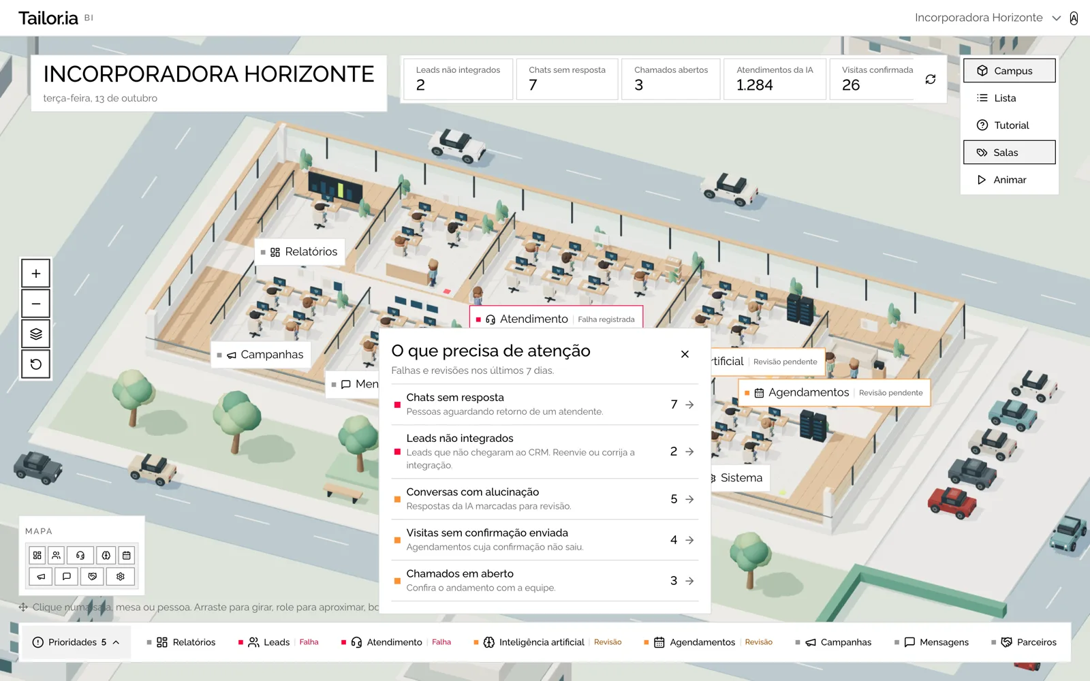The image size is (1090, 681).
Task: Select the Atendimento headset icon in the Mapa panel
Action: 80,555
